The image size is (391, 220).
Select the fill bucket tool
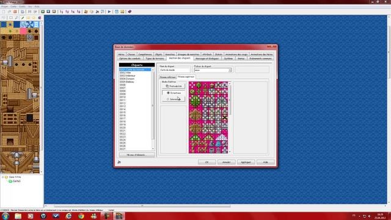pos(39,18)
